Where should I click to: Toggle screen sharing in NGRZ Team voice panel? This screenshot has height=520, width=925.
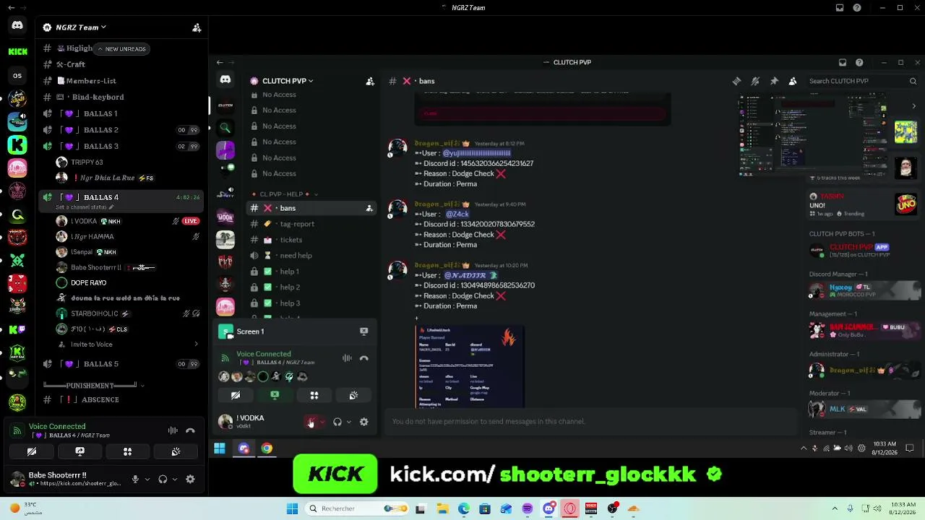pyautogui.click(x=79, y=451)
